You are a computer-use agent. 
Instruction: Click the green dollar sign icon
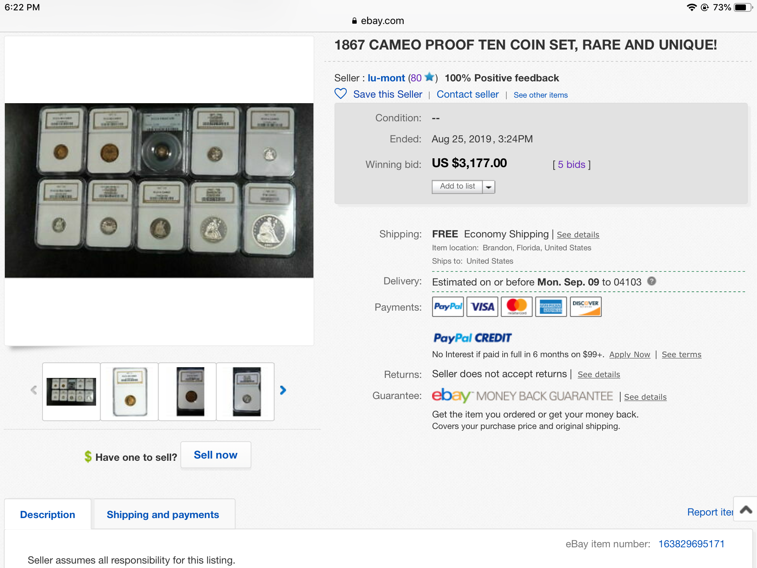pos(88,456)
